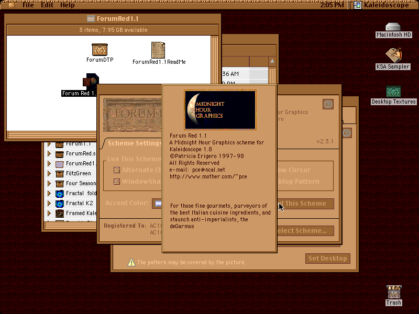Select the Fractal fold folder icon
Image resolution: width=419 pixels, height=314 pixels.
[59, 194]
